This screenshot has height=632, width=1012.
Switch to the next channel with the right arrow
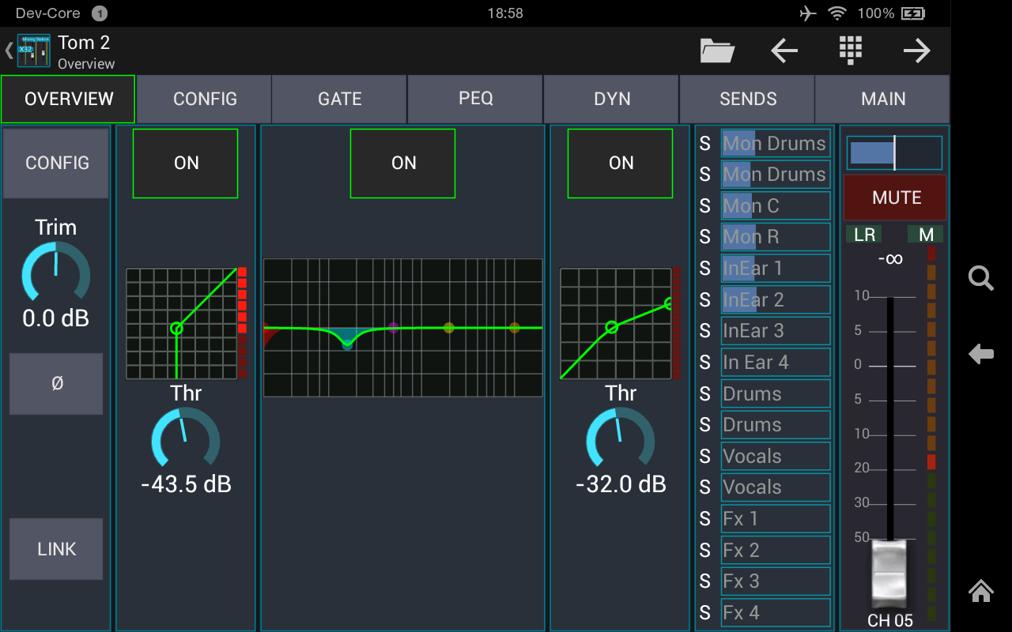point(916,50)
